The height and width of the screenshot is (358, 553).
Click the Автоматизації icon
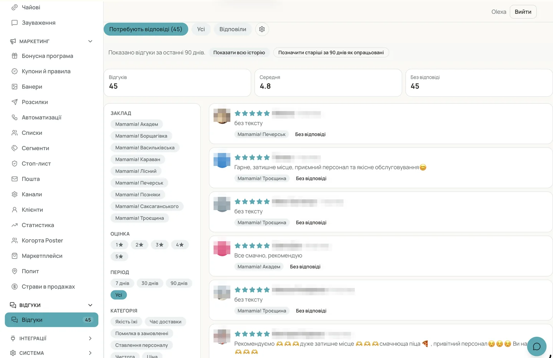point(15,117)
